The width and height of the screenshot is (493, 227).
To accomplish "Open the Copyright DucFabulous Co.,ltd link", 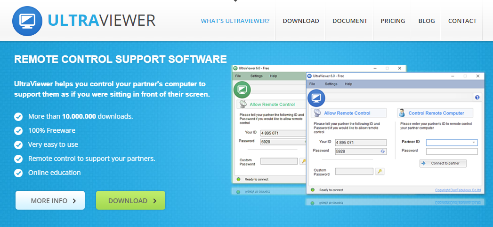I will [x=458, y=190].
